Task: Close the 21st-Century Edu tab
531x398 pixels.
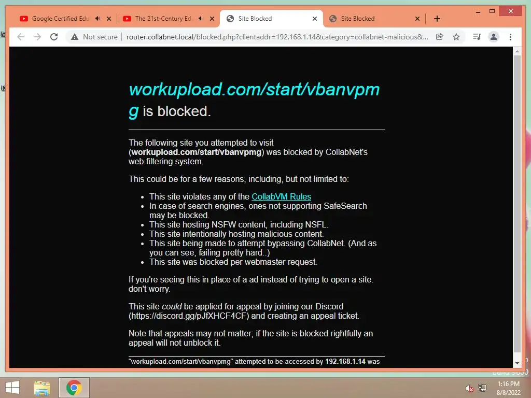Action: (212, 19)
